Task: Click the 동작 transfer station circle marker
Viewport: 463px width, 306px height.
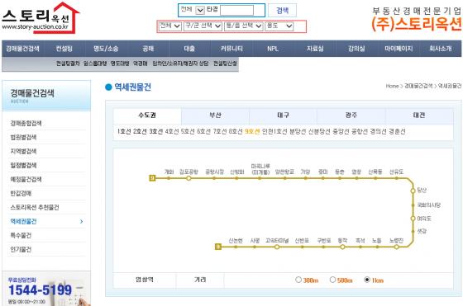Action: tap(342, 247)
